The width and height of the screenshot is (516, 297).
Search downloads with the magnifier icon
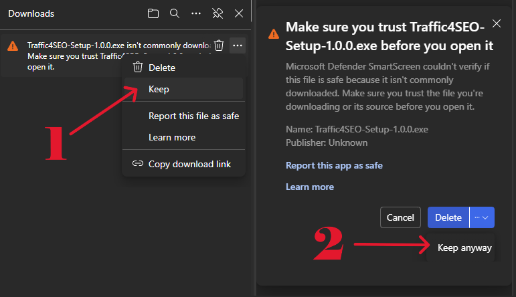click(175, 13)
